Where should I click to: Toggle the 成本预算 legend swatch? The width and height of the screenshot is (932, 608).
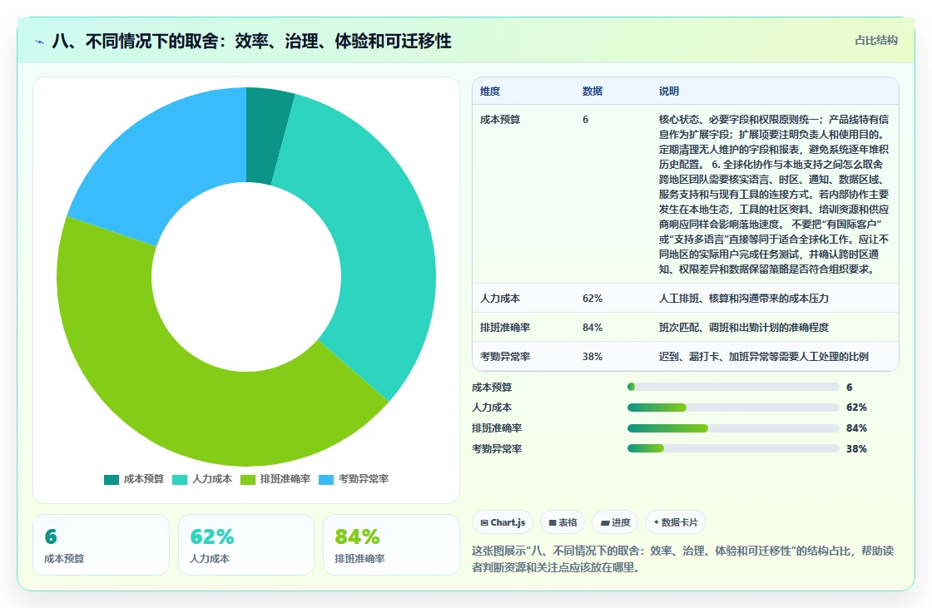pyautogui.click(x=112, y=480)
